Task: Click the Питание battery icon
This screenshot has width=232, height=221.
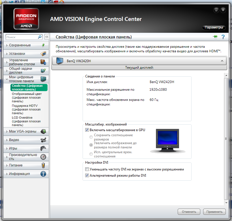Action: pyautogui.click(x=43, y=165)
